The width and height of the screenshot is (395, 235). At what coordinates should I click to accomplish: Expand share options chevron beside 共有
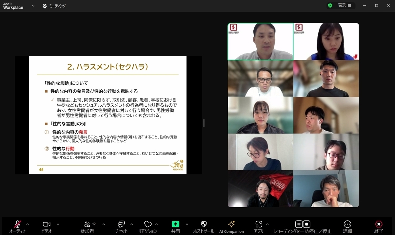point(187,224)
